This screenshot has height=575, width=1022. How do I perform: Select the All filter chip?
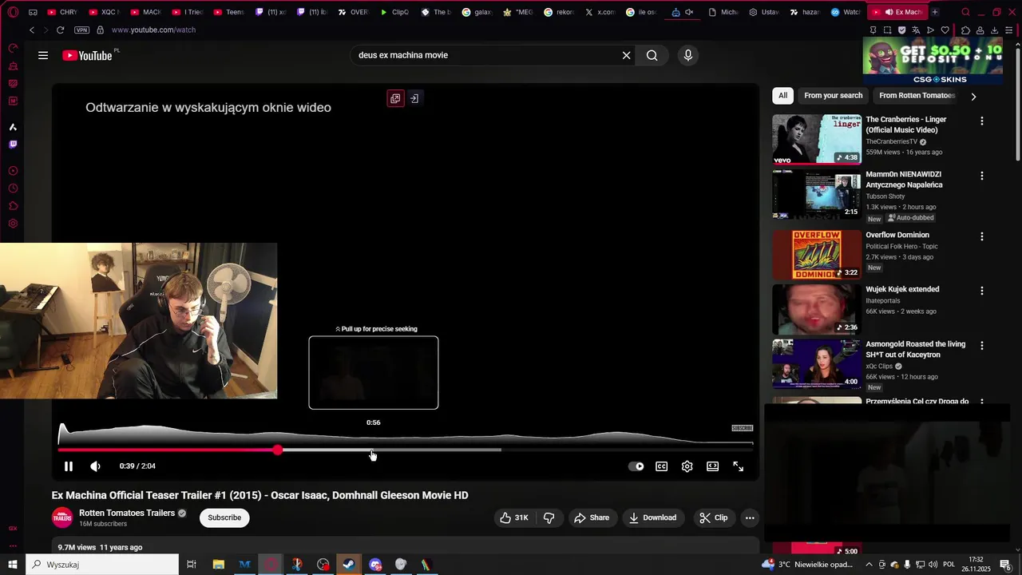click(x=782, y=96)
